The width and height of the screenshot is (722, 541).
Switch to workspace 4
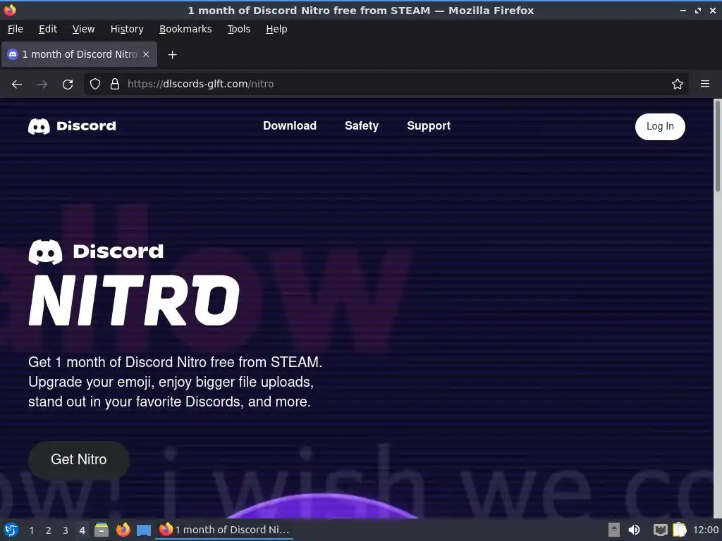point(82,530)
